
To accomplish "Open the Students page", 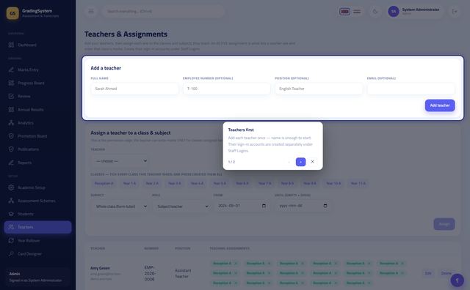I will (x=37, y=214).
